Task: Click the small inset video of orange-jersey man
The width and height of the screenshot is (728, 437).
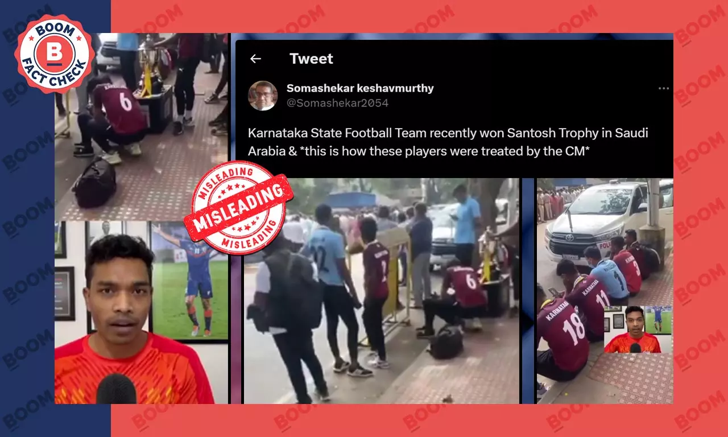Action: (x=638, y=329)
